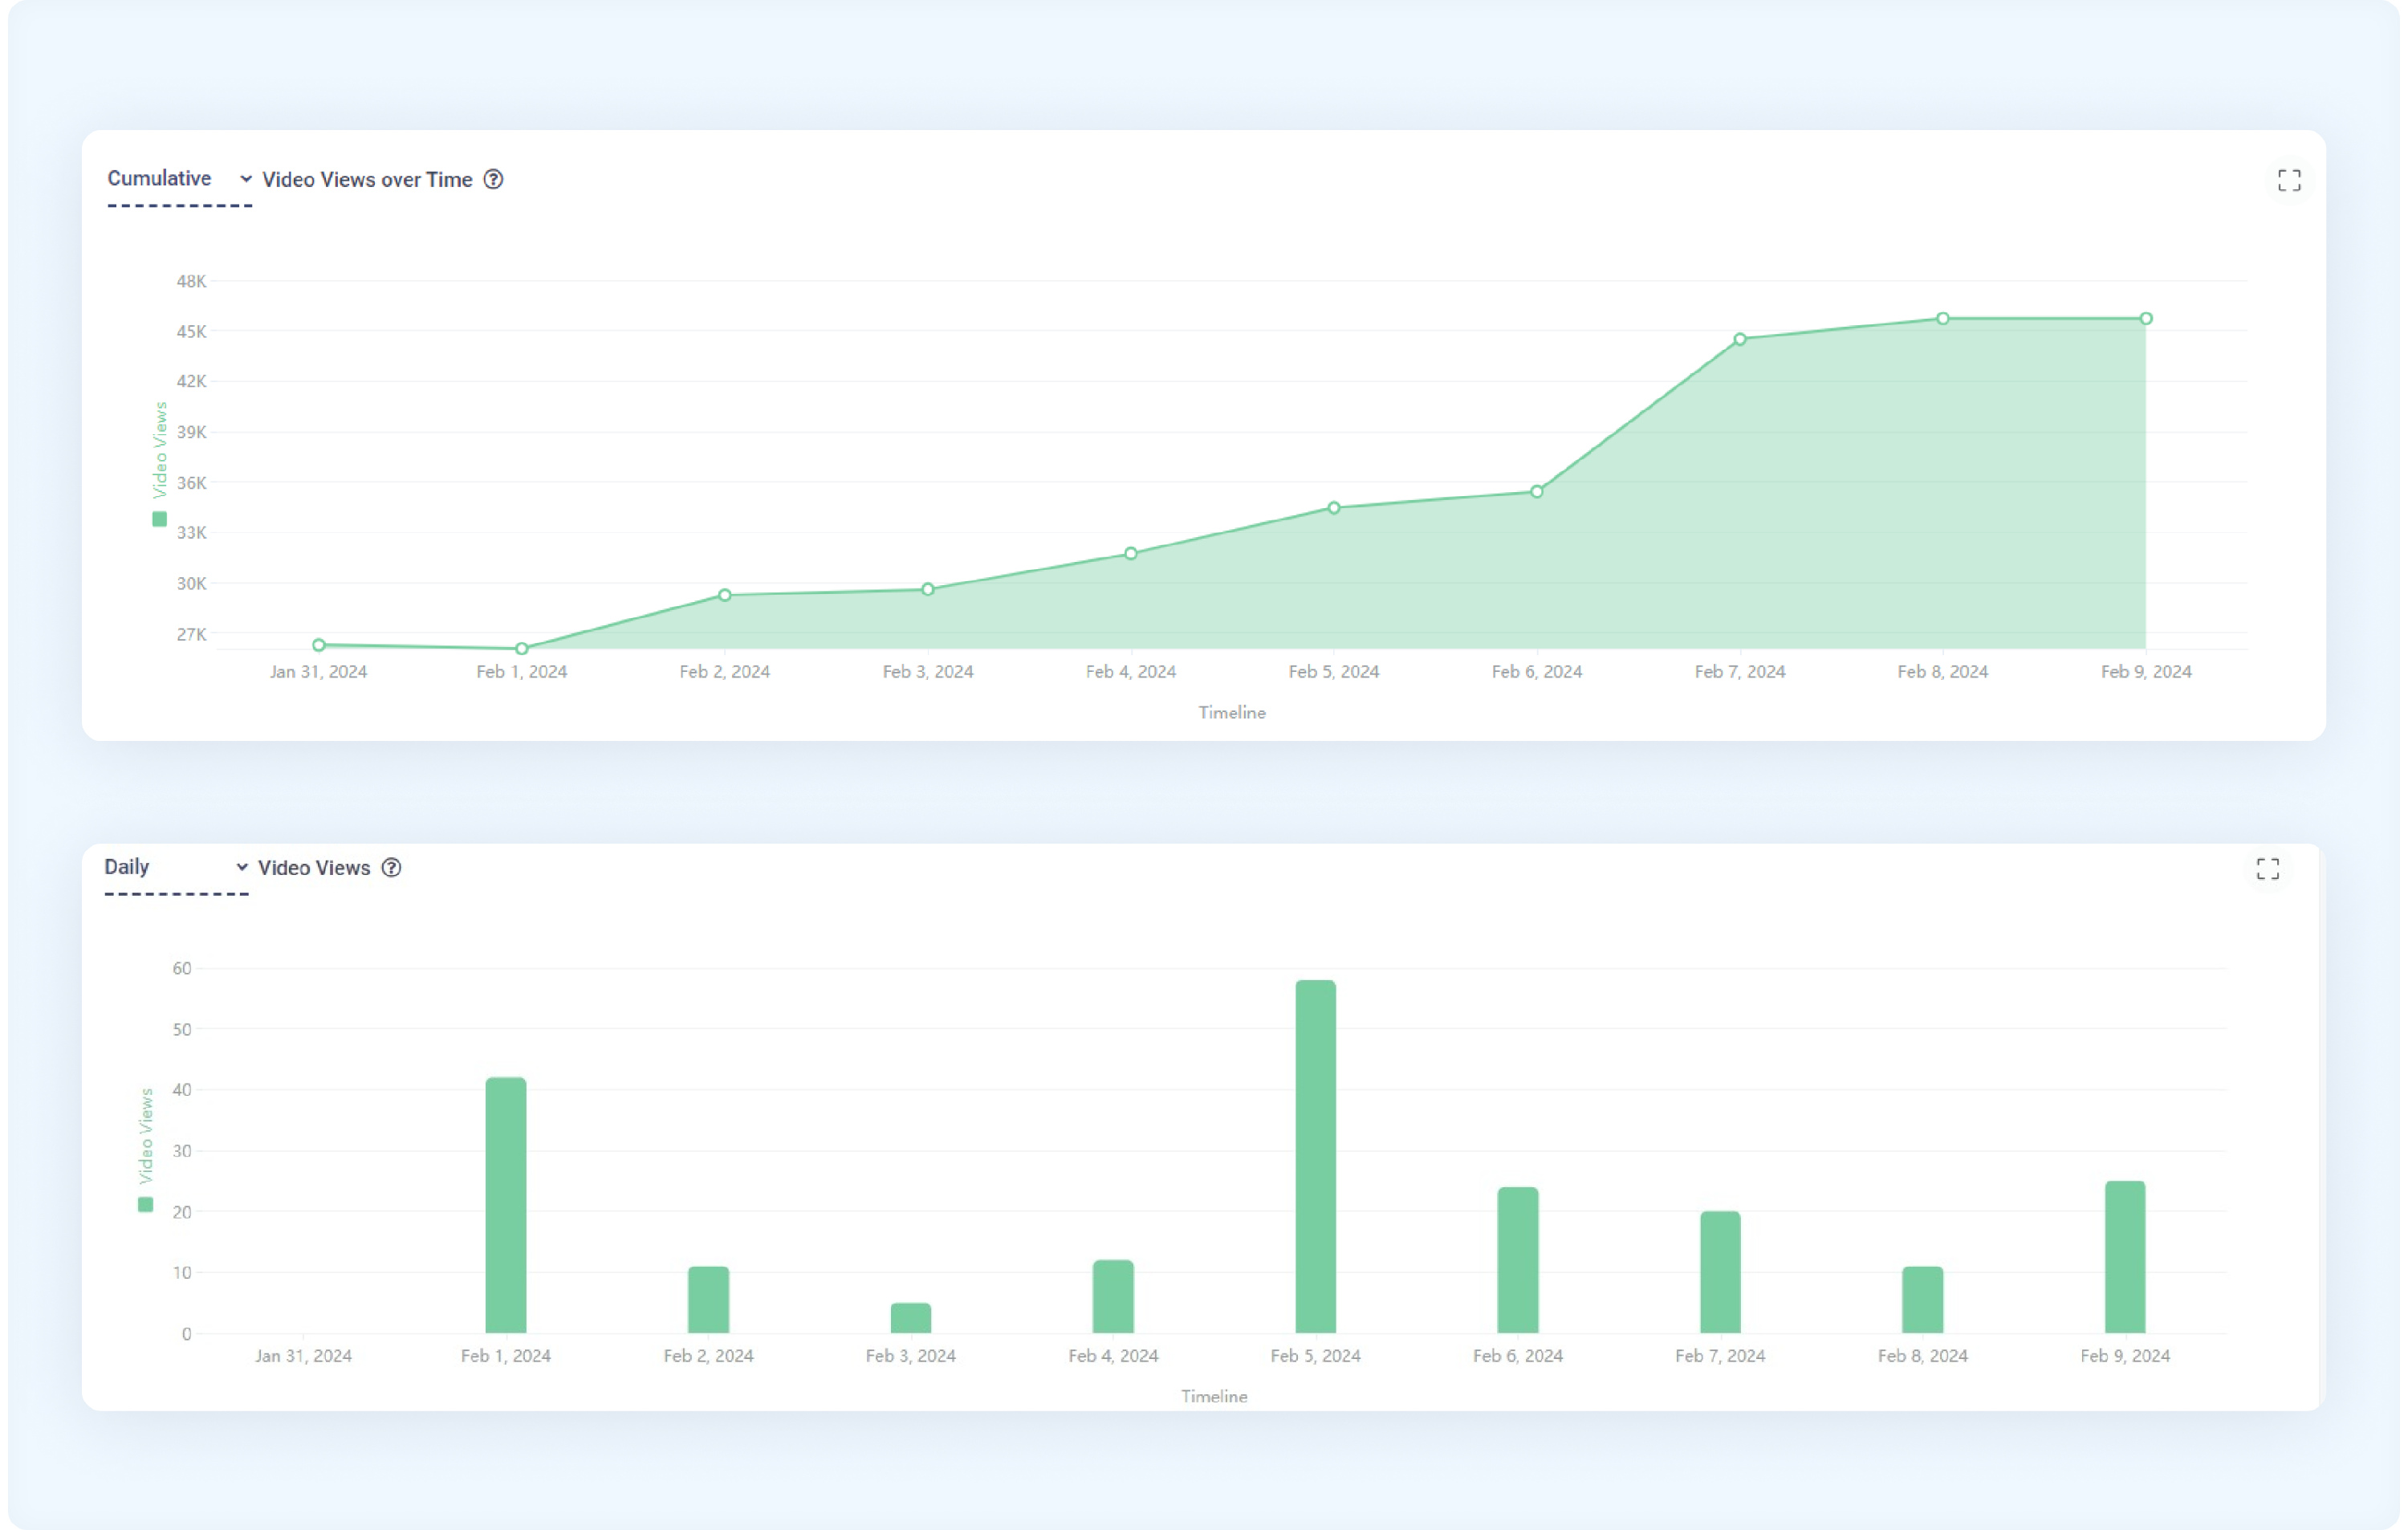The height and width of the screenshot is (1530, 2408).
Task: Click the Feb 3 bar in daily chart
Action: pyautogui.click(x=911, y=1318)
